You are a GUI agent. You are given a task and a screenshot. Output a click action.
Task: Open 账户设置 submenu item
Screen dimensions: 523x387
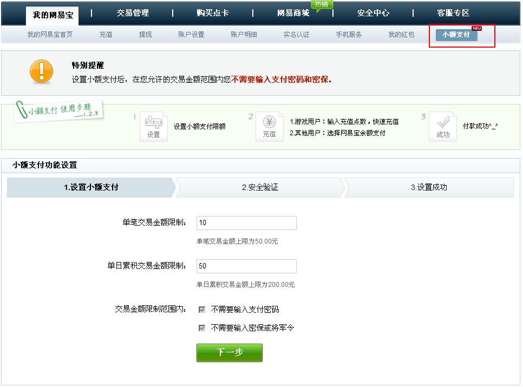(x=191, y=34)
